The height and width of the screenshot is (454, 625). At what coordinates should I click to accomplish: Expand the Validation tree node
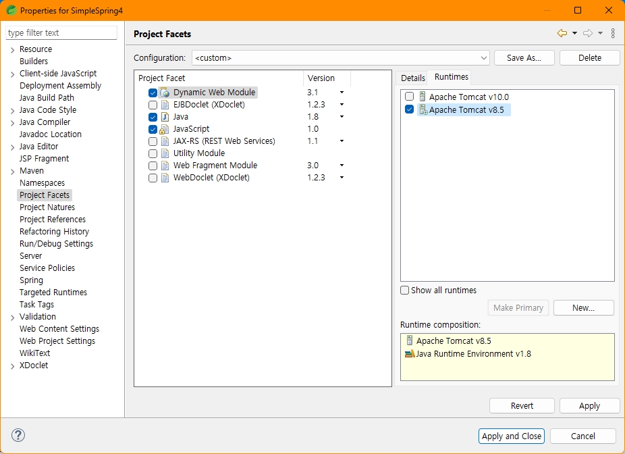click(x=12, y=318)
